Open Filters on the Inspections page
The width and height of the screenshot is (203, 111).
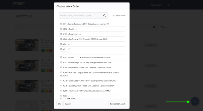click(165, 27)
